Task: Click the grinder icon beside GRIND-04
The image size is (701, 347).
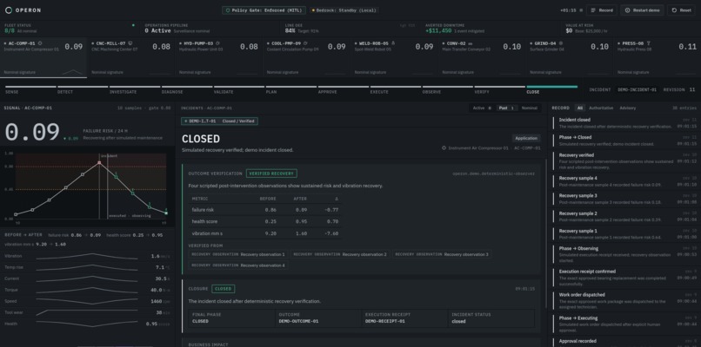Action: tap(561, 43)
